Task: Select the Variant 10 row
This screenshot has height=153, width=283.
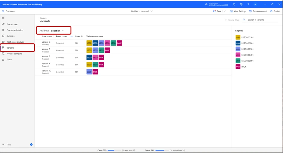Action: 133,72
